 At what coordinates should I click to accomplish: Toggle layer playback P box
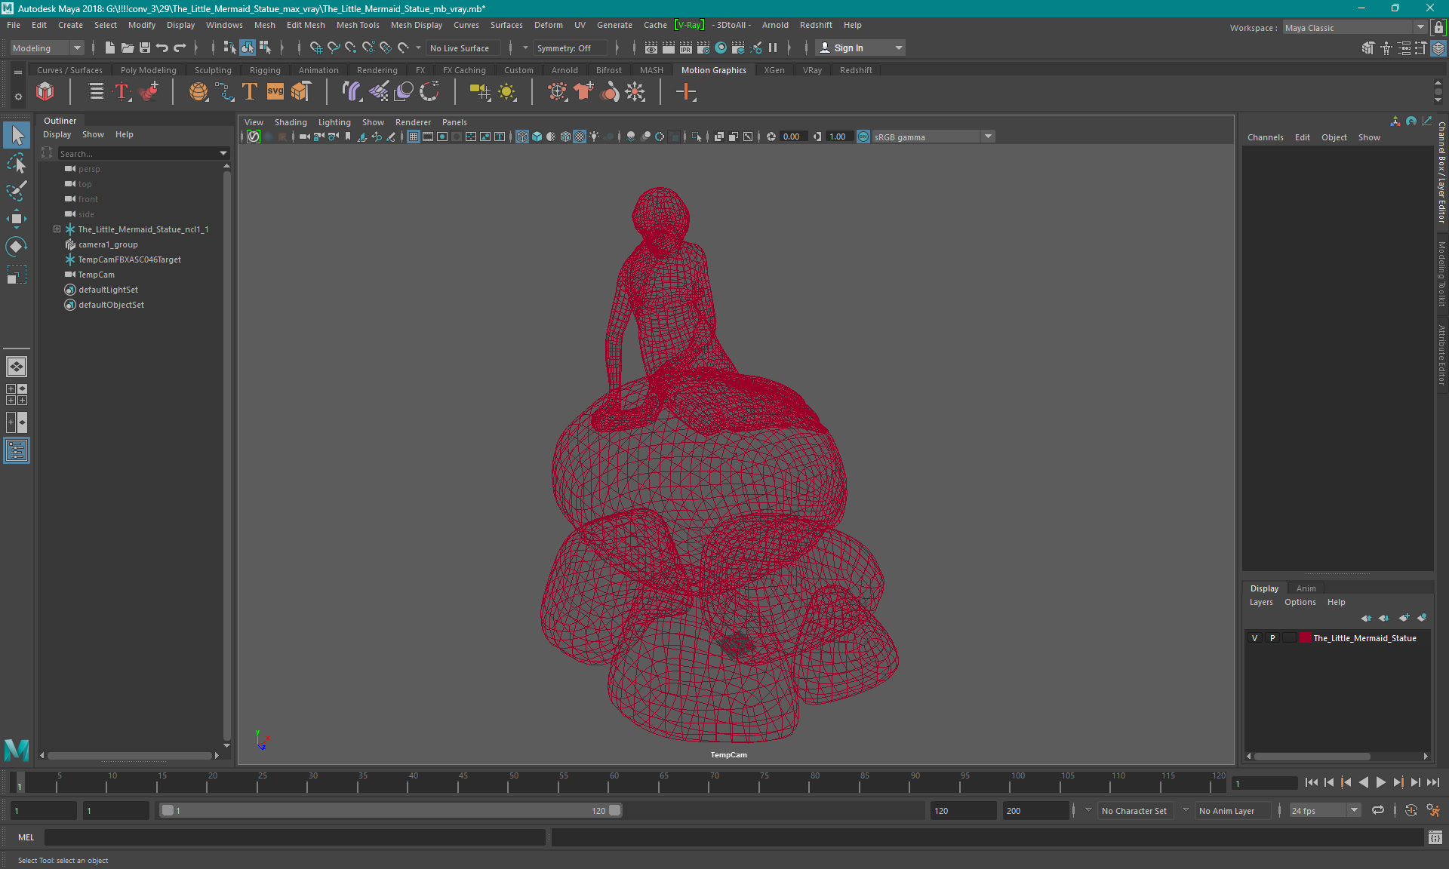[x=1272, y=638]
